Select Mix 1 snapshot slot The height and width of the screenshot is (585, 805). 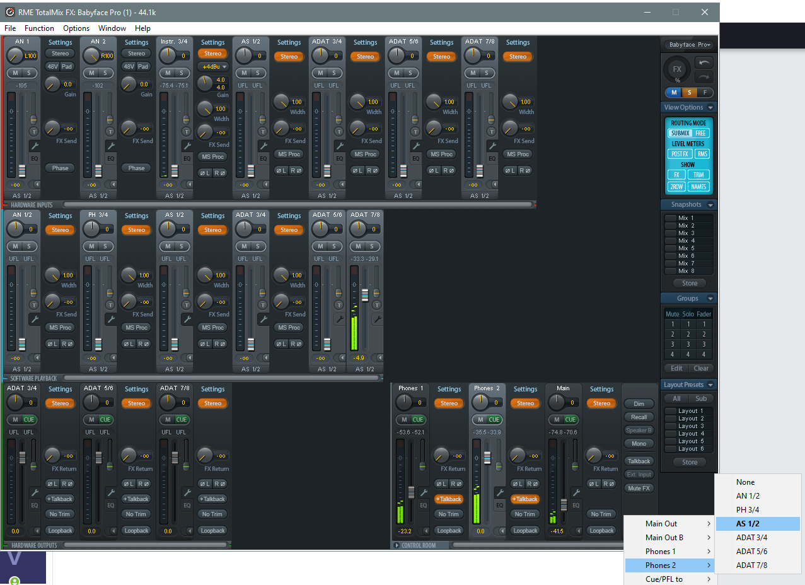671,218
